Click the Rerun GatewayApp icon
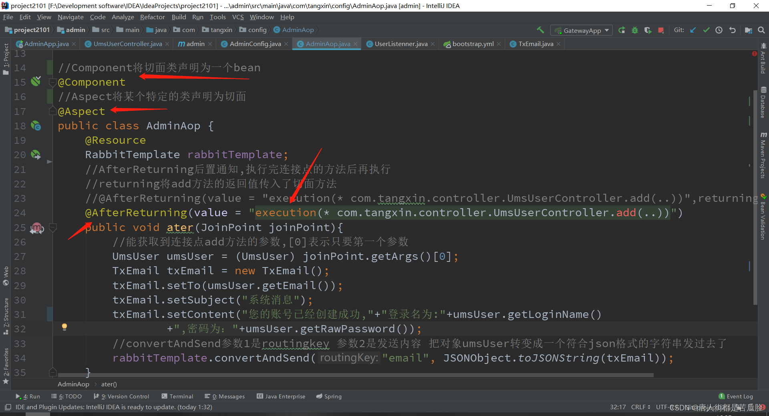Image resolution: width=769 pixels, height=416 pixels. (x=622, y=30)
